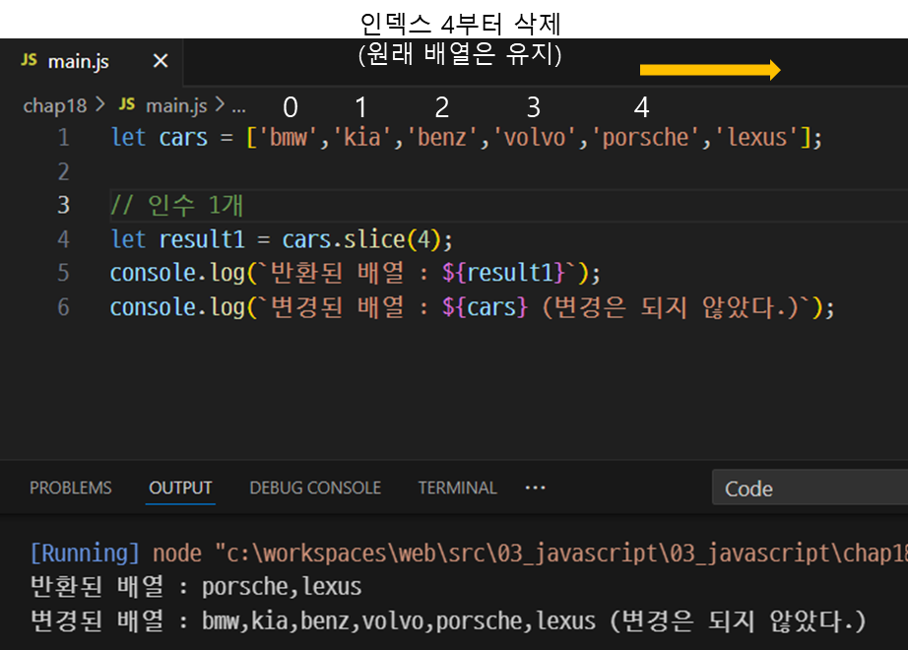Click the JS icon in the breadcrumb
This screenshot has width=908, height=650.
point(127,104)
